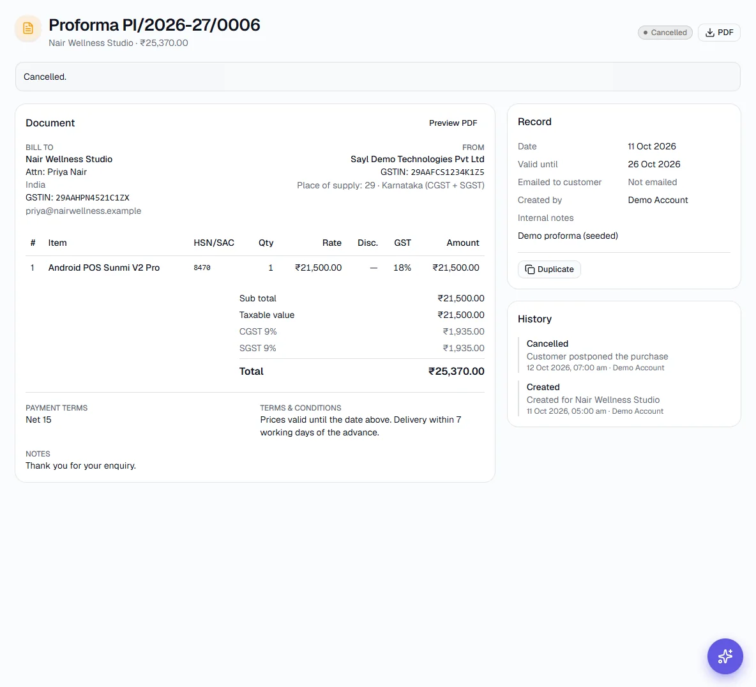The image size is (756, 687).
Task: Click the subtitle Nair Wellness Studio · ₹25,370.00
Action: 118,43
